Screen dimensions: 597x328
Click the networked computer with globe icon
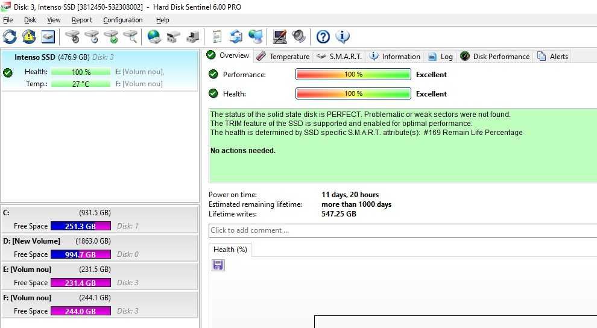click(x=256, y=37)
